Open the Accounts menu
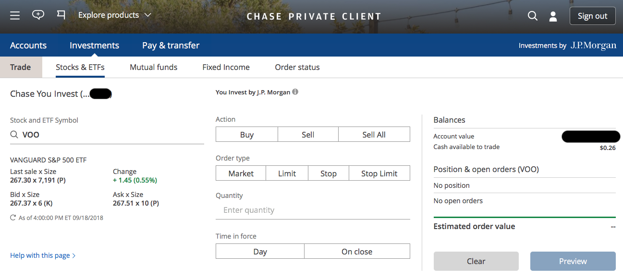Image resolution: width=623 pixels, height=277 pixels. coord(28,46)
